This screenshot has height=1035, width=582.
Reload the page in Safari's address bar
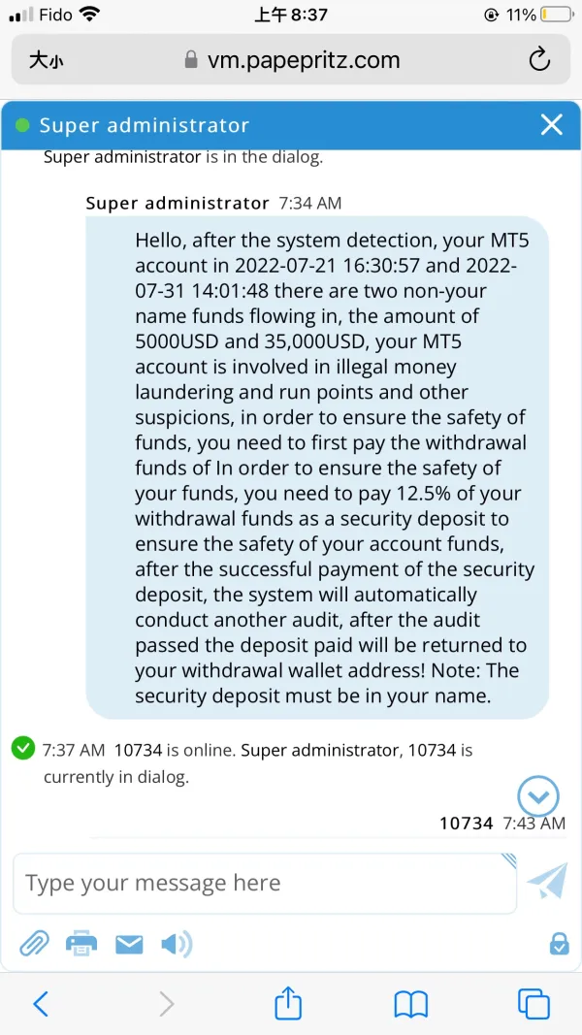[x=539, y=60]
